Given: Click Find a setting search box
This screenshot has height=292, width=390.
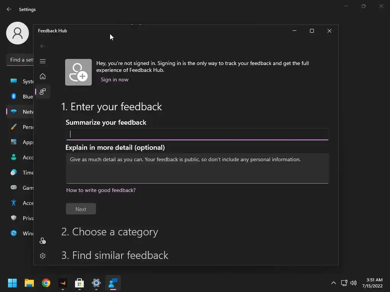Looking at the screenshot, I should point(20,60).
